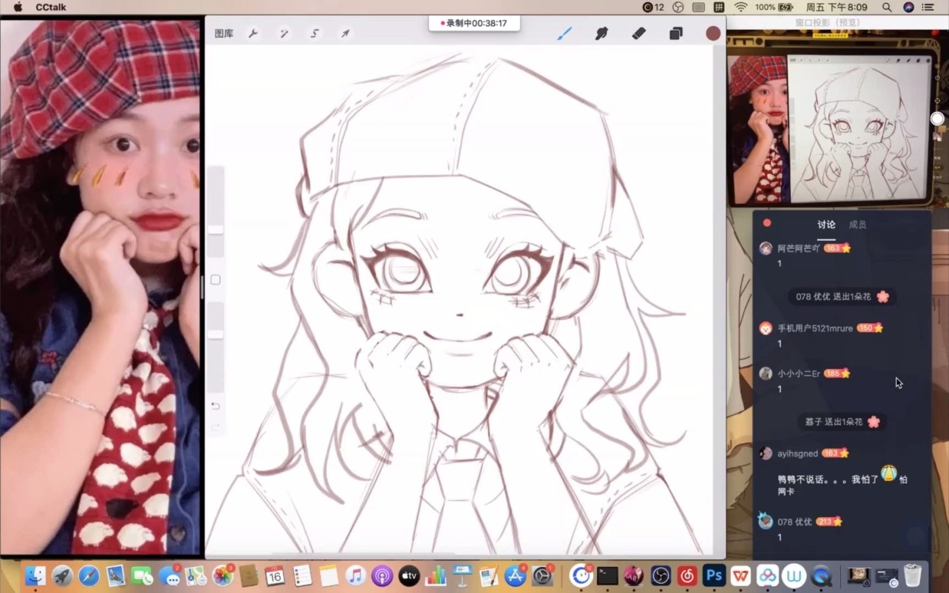
Task: Open the Adjustments magic wand menu
Action: [284, 33]
